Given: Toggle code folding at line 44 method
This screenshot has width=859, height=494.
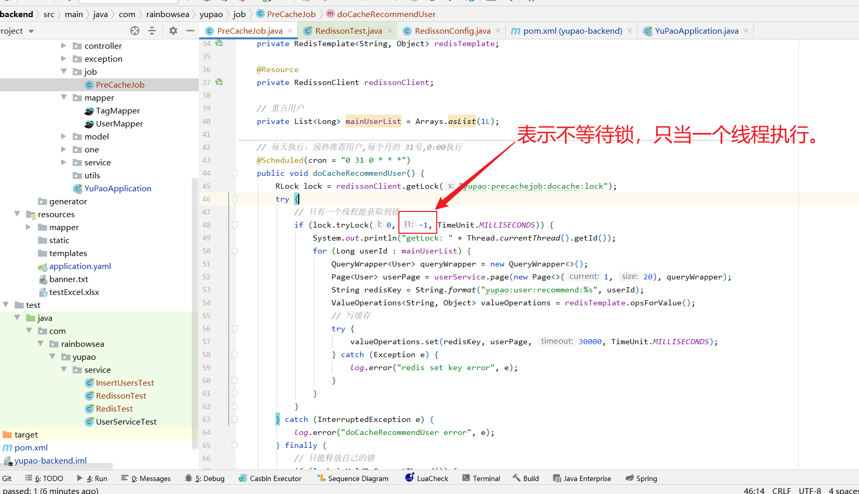Looking at the screenshot, I should pyautogui.click(x=234, y=173).
